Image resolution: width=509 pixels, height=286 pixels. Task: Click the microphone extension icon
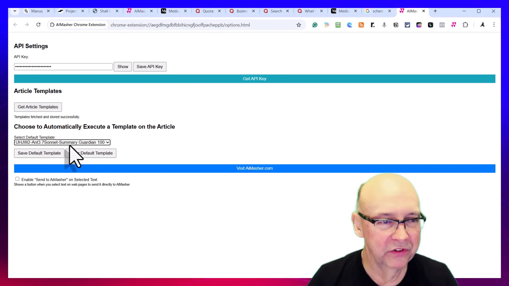click(384, 25)
